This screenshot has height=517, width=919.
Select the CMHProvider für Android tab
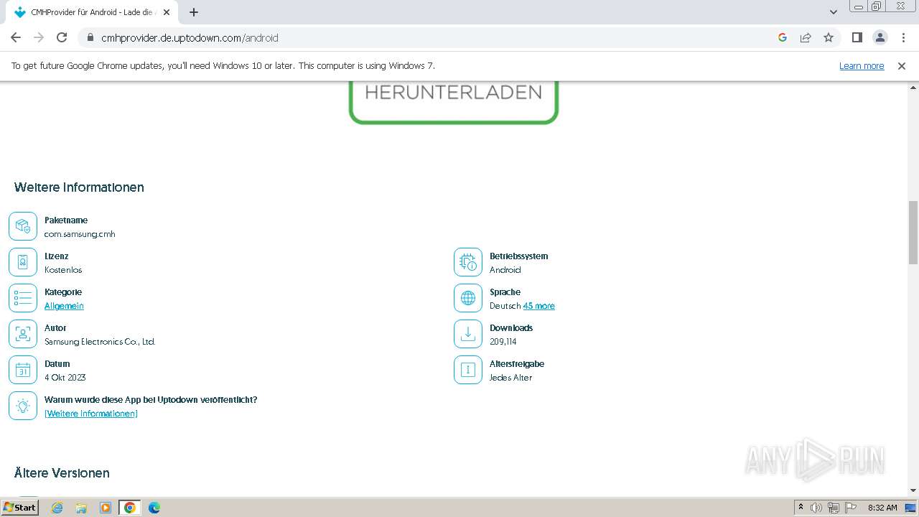(91, 12)
